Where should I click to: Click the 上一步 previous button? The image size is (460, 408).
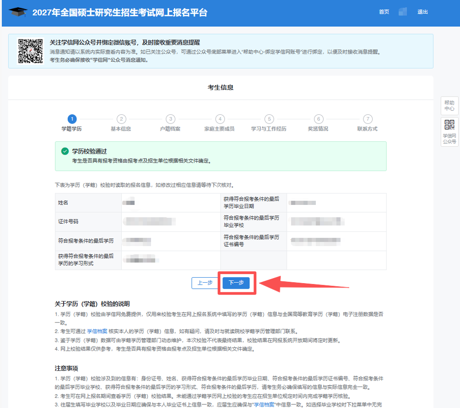coord(205,283)
